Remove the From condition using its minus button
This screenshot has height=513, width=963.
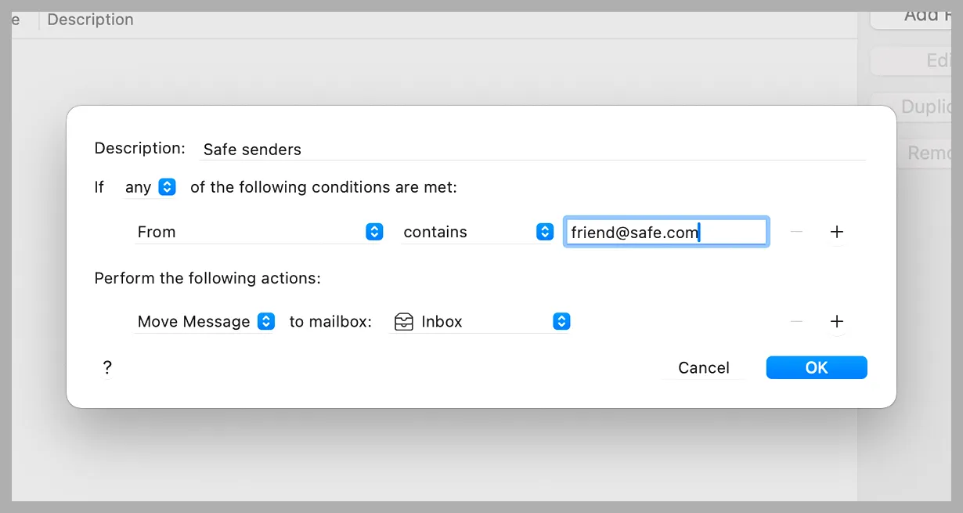(x=796, y=232)
